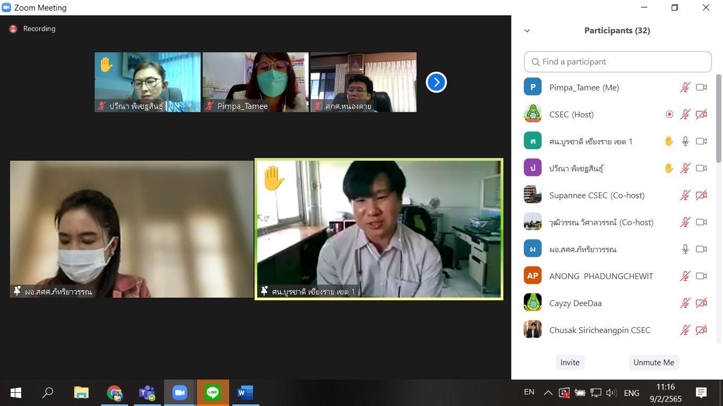Open the EN input language switcher
This screenshot has width=723, height=406.
529,392
